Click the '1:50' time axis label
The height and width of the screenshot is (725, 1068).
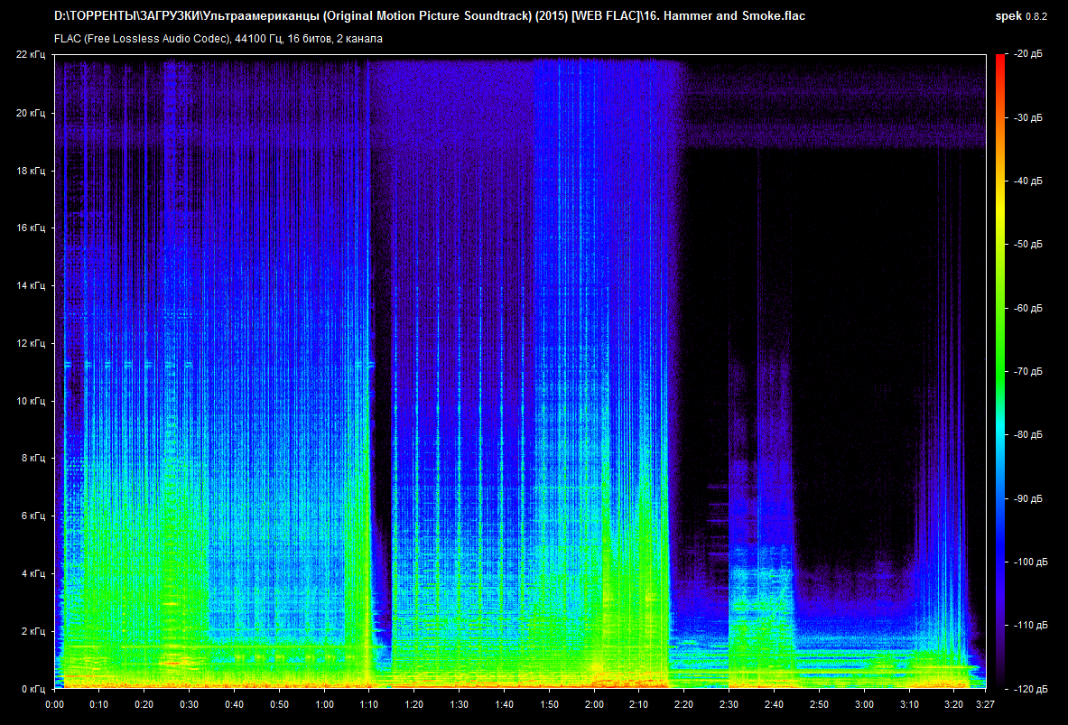549,704
